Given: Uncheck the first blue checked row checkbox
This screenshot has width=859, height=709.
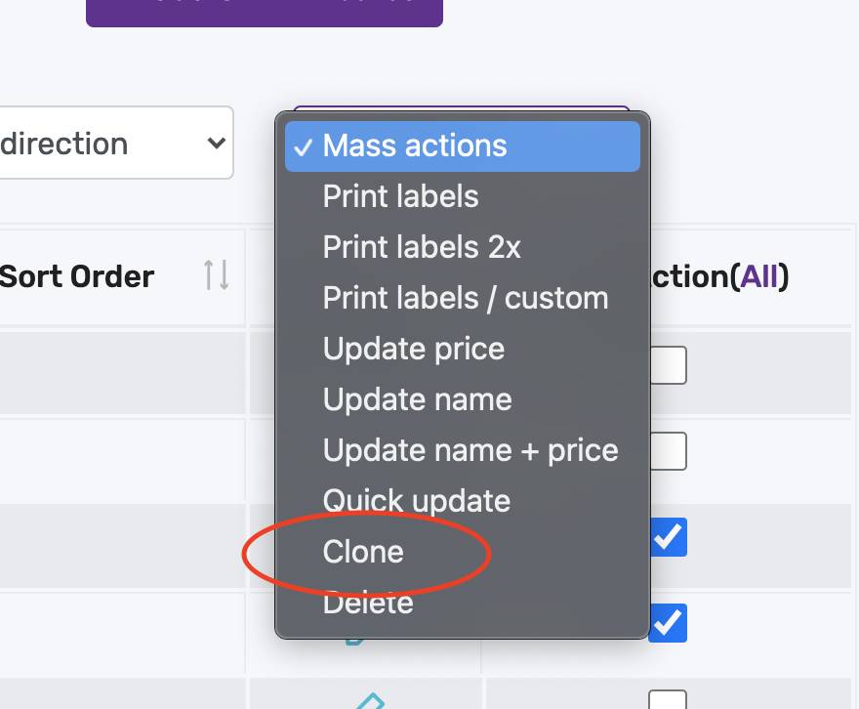Looking at the screenshot, I should click(x=669, y=537).
